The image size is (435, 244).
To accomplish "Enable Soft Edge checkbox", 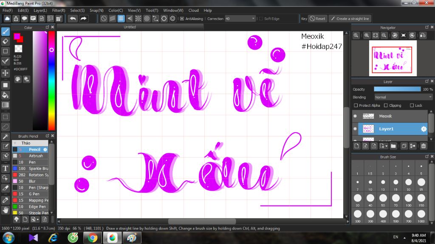I will click(x=261, y=19).
